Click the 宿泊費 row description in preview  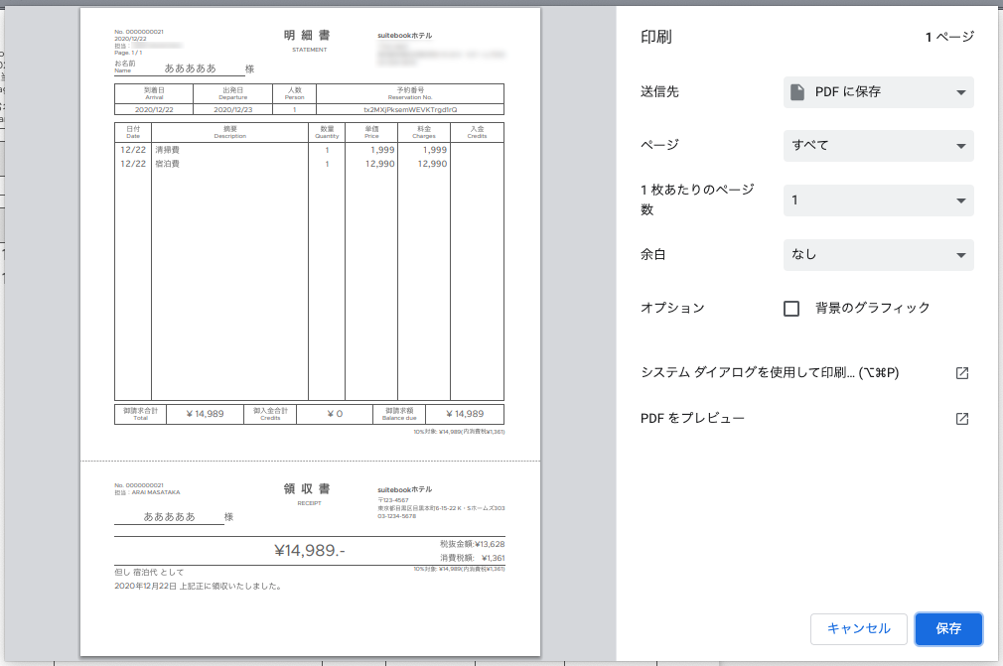(x=168, y=164)
